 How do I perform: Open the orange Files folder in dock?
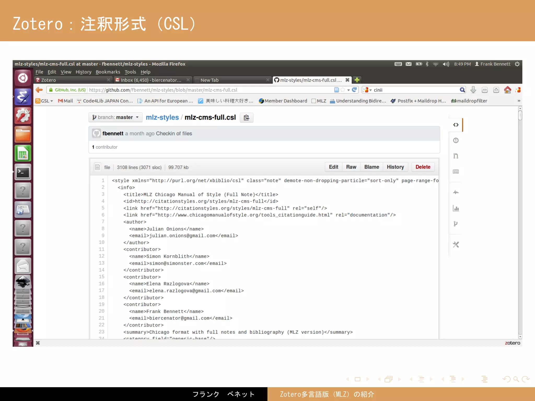pos(23,134)
